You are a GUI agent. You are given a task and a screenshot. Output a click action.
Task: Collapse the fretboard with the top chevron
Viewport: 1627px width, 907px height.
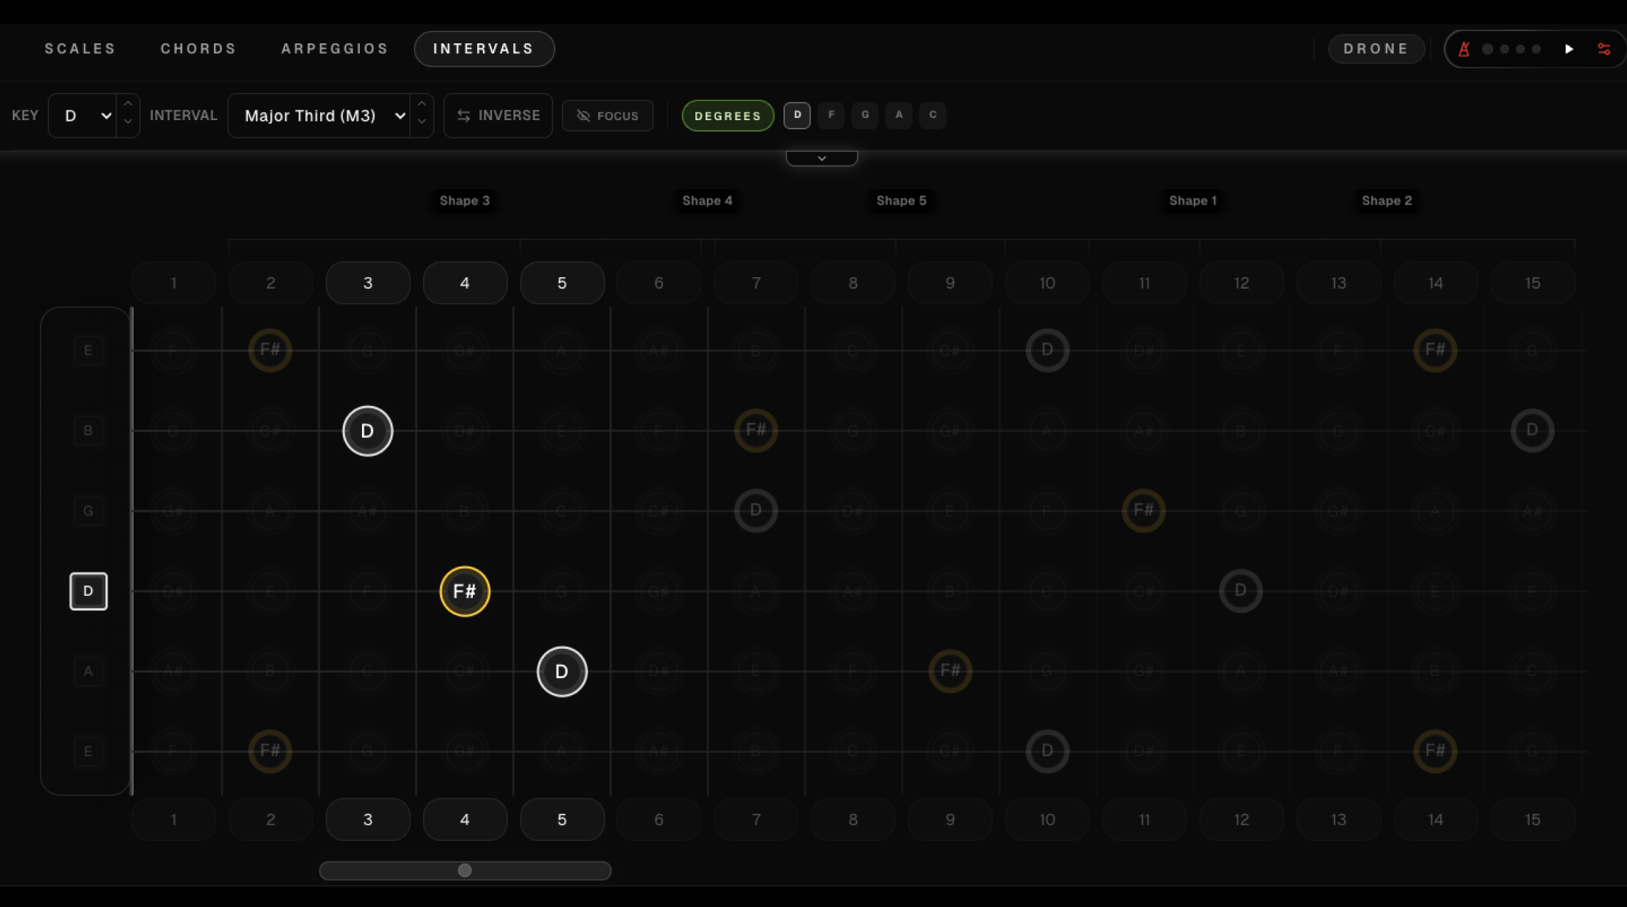pos(821,157)
